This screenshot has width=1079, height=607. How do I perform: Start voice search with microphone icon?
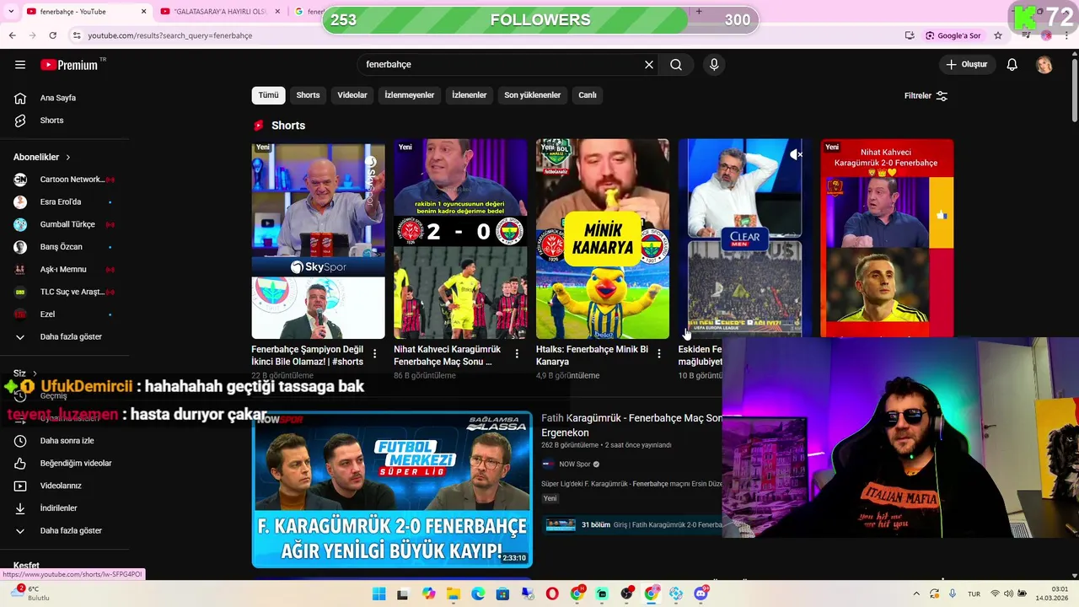click(714, 65)
